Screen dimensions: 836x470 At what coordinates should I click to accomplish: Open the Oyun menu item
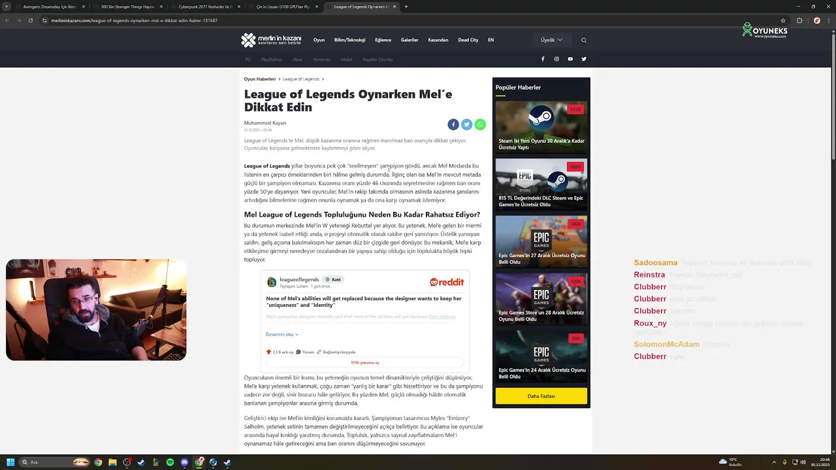point(319,40)
